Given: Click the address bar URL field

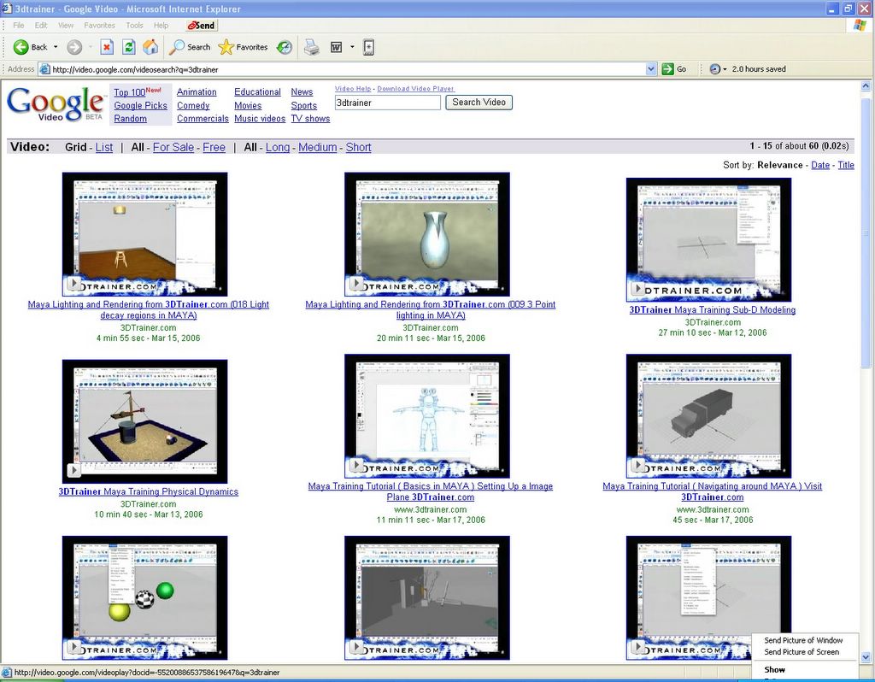Looking at the screenshot, I should 349,69.
